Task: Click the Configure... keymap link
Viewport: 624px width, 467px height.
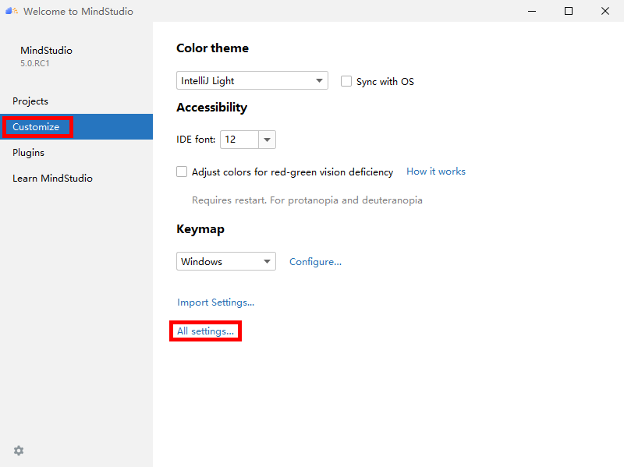Action: tap(315, 262)
